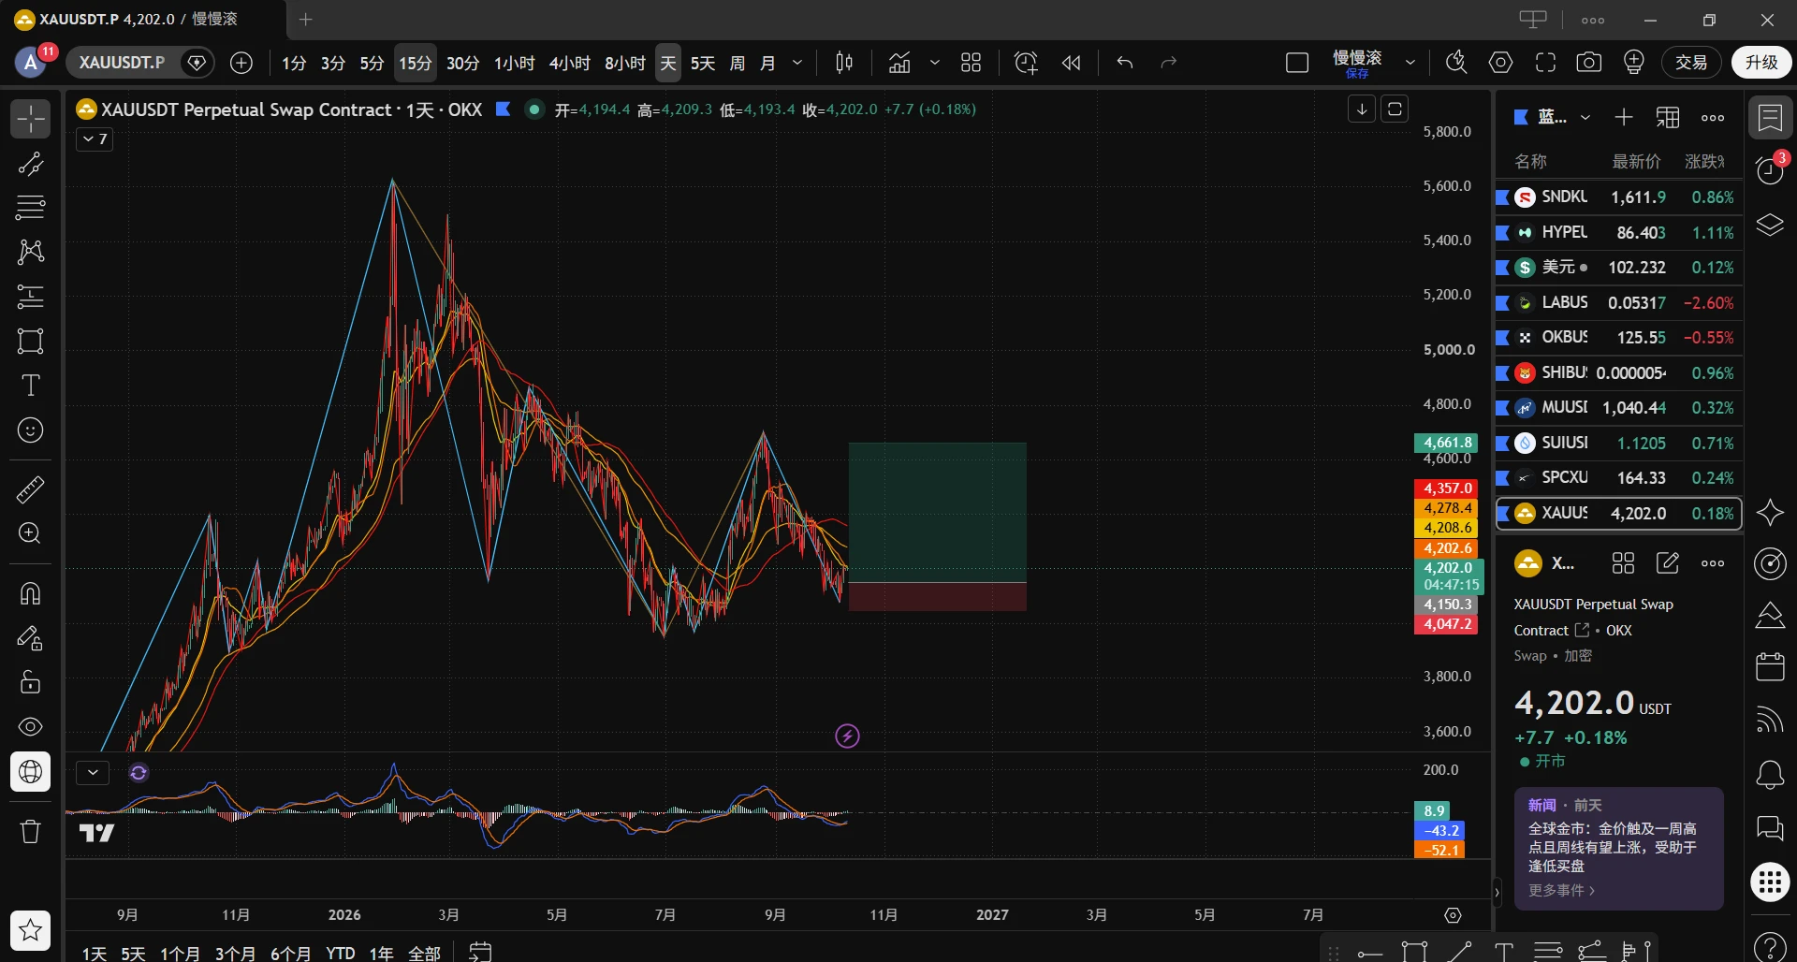Set range to 3个月
This screenshot has height=962, width=1797.
(x=235, y=953)
